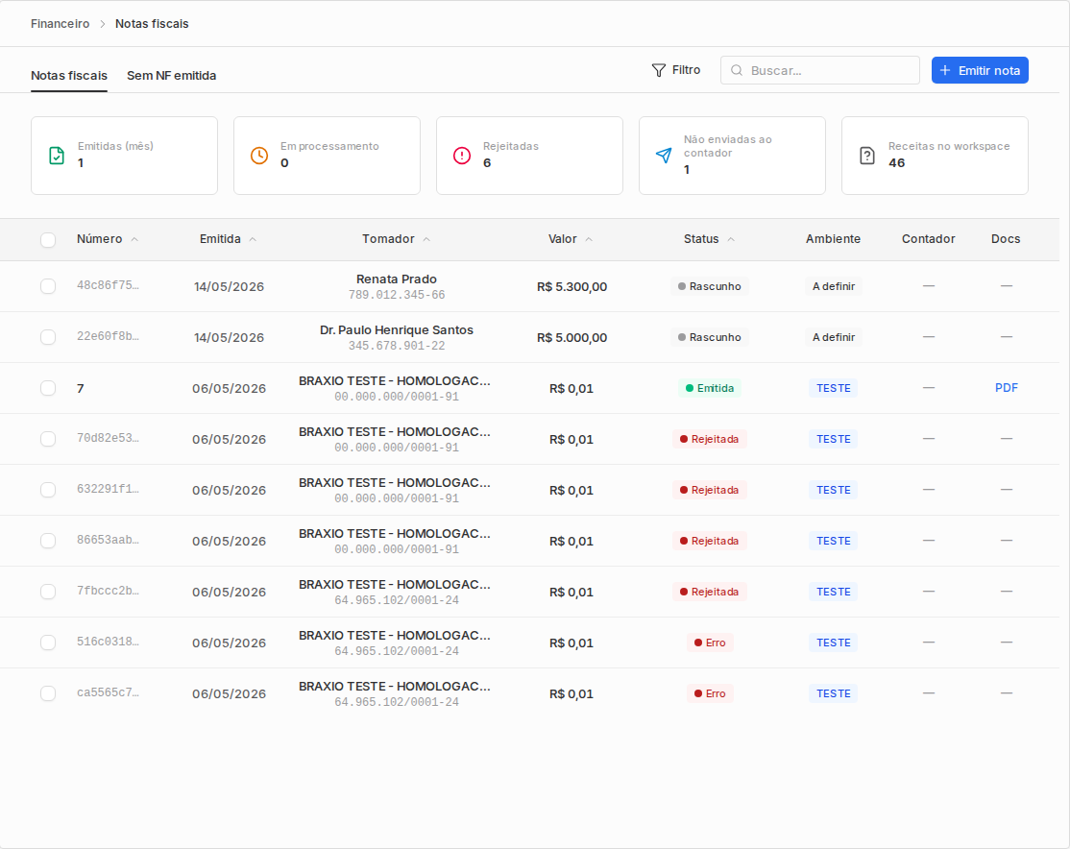Mark the checkbox for row 516c0318

pyautogui.click(x=48, y=643)
